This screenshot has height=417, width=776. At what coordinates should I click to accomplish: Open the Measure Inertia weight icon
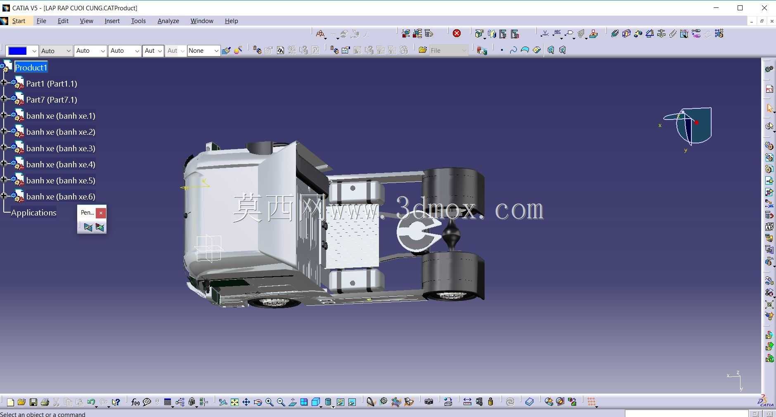tap(490, 402)
